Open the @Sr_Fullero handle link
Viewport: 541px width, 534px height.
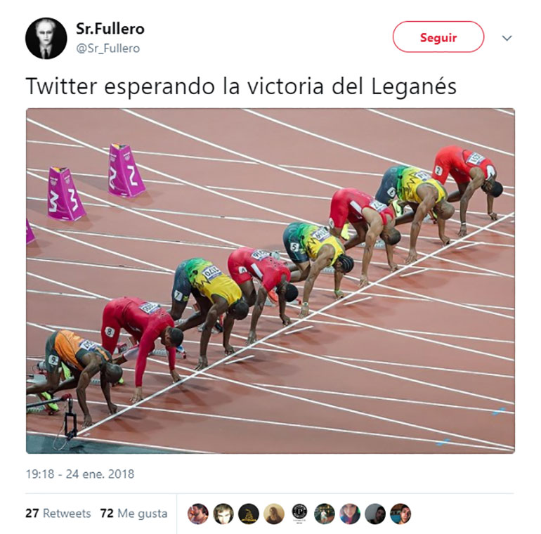point(107,48)
